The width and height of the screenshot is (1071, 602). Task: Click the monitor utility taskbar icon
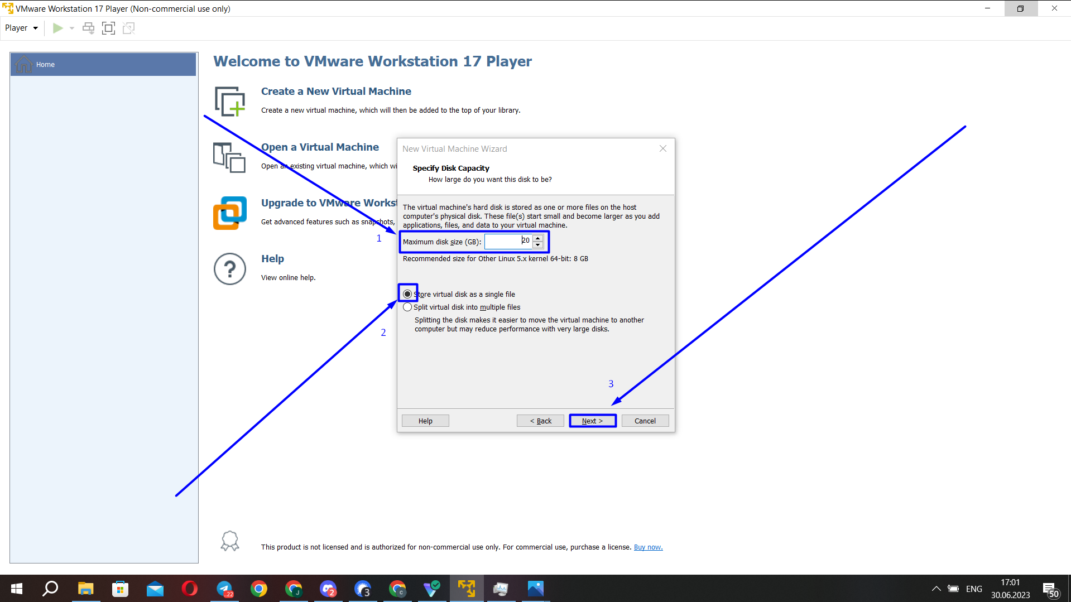(x=501, y=589)
